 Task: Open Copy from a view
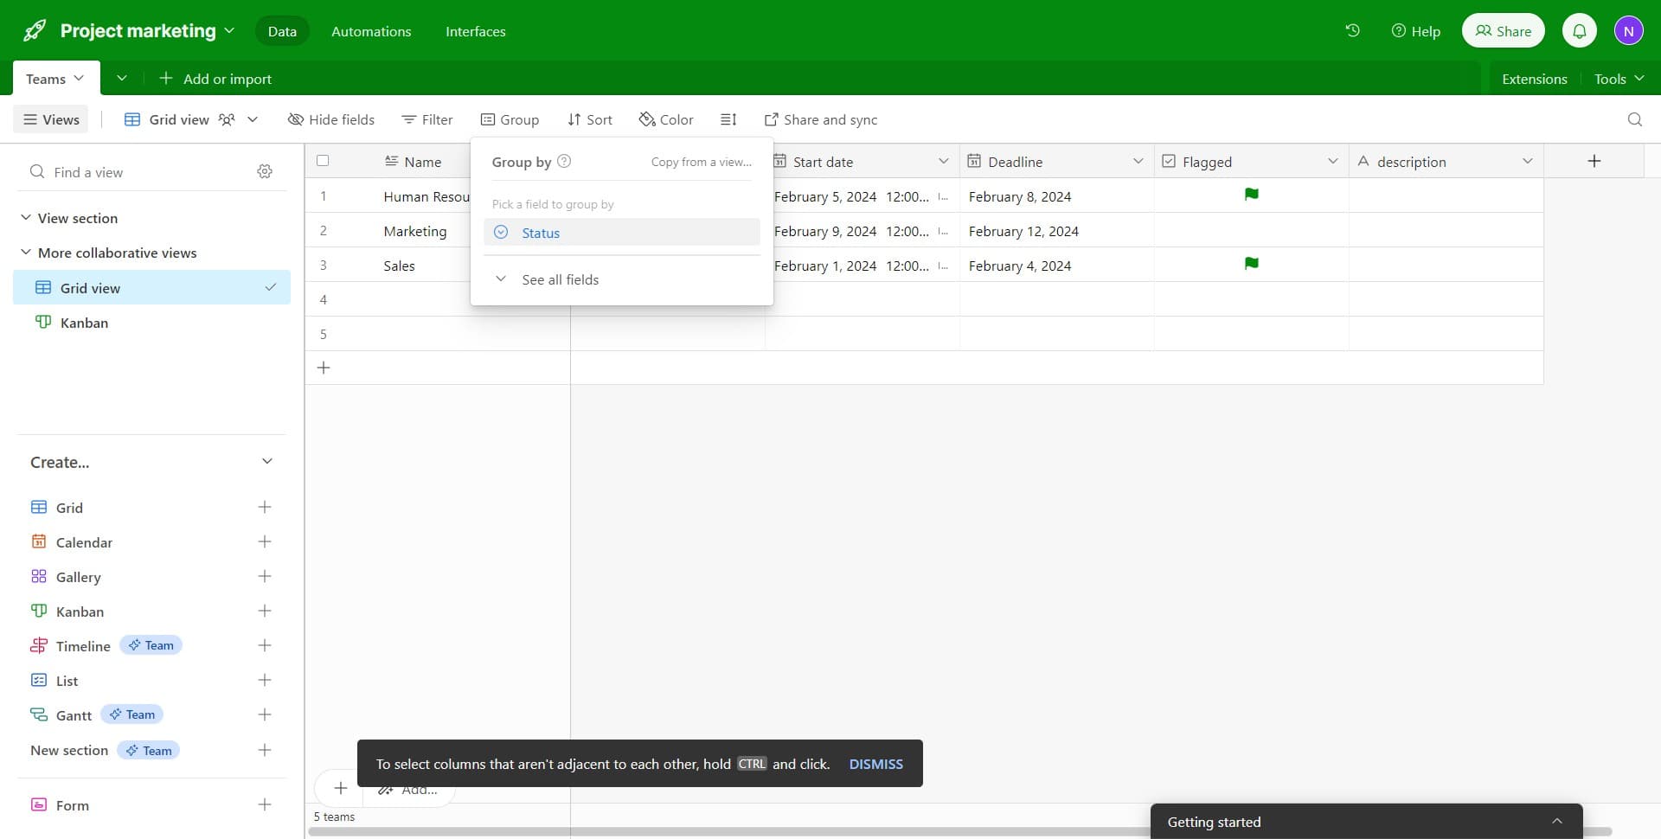702,162
